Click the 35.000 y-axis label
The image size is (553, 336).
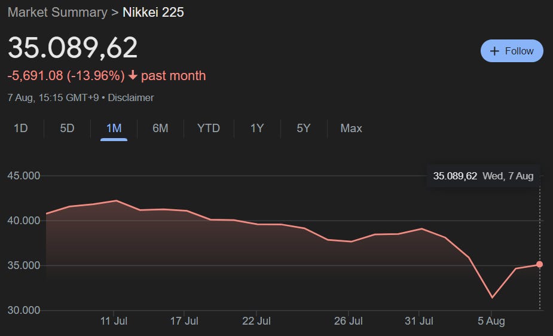(x=24, y=265)
